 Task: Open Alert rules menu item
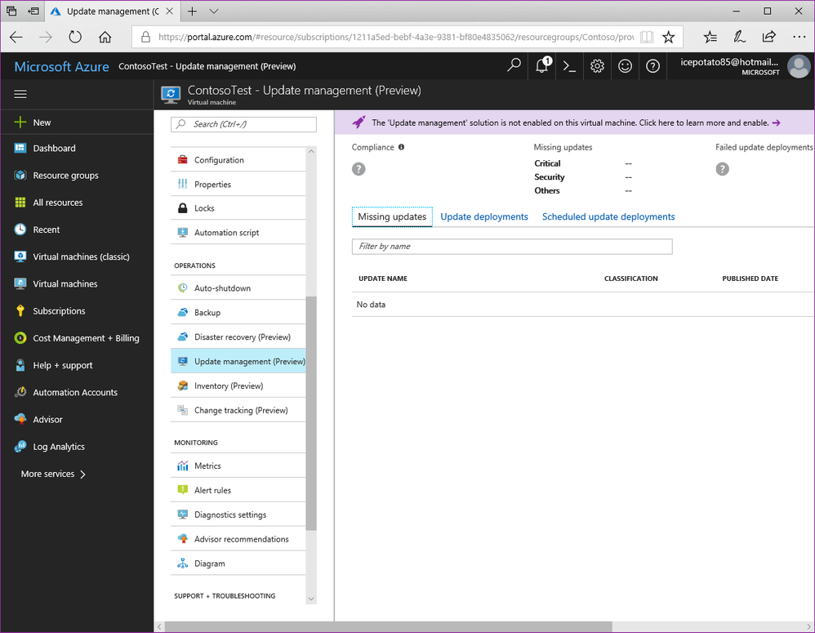pyautogui.click(x=238, y=490)
